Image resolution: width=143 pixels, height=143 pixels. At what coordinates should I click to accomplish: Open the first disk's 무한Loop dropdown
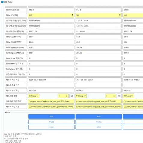click(x=33, y=96)
